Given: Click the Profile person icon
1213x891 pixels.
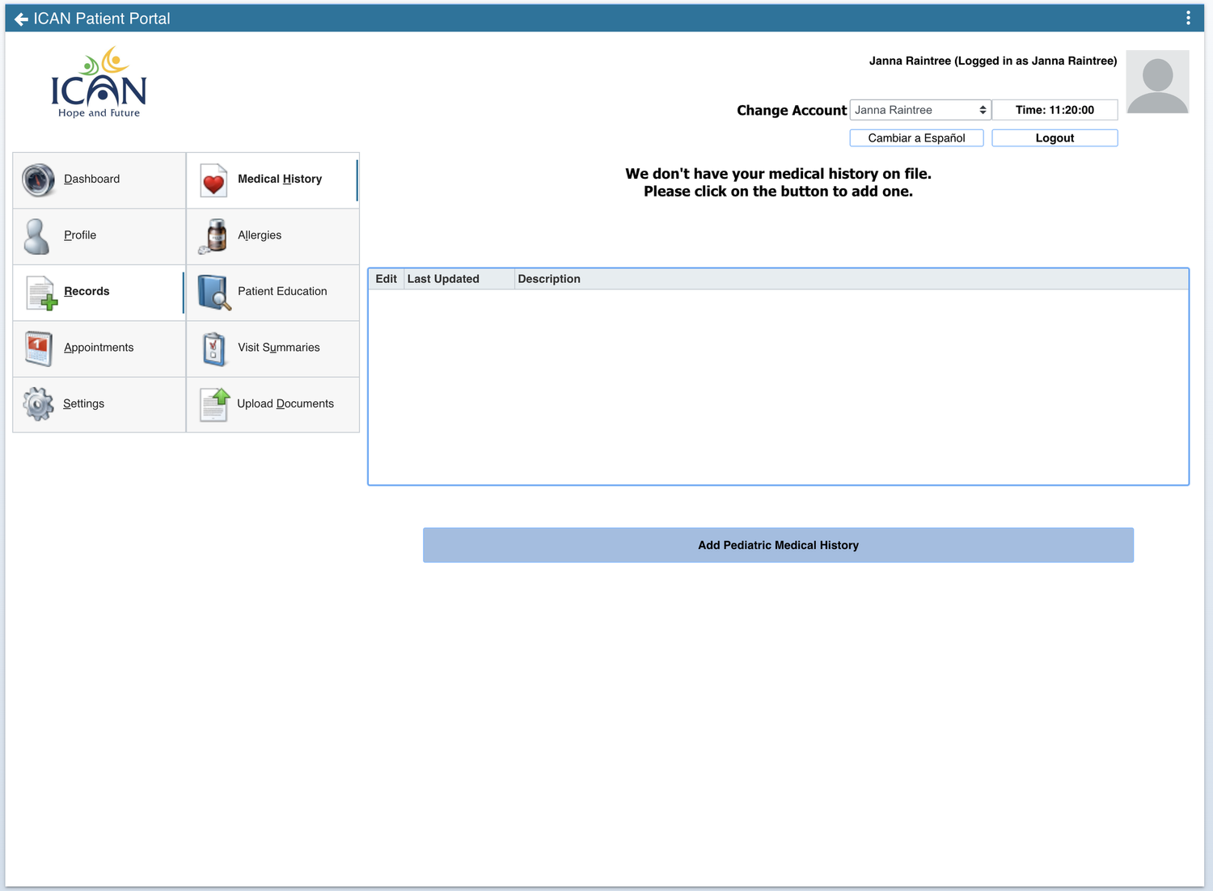Looking at the screenshot, I should [37, 235].
